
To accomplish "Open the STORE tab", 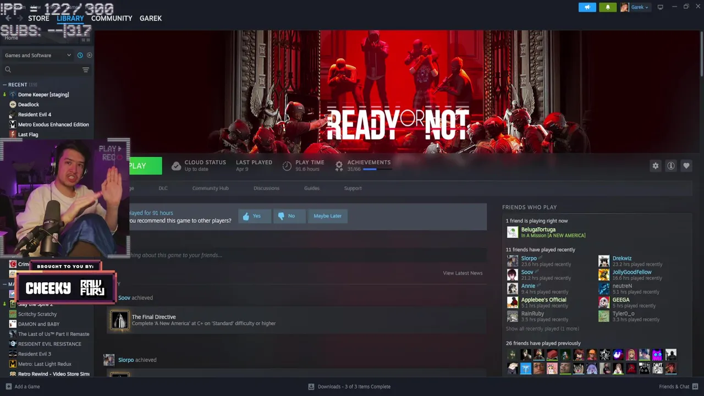I will point(38,18).
